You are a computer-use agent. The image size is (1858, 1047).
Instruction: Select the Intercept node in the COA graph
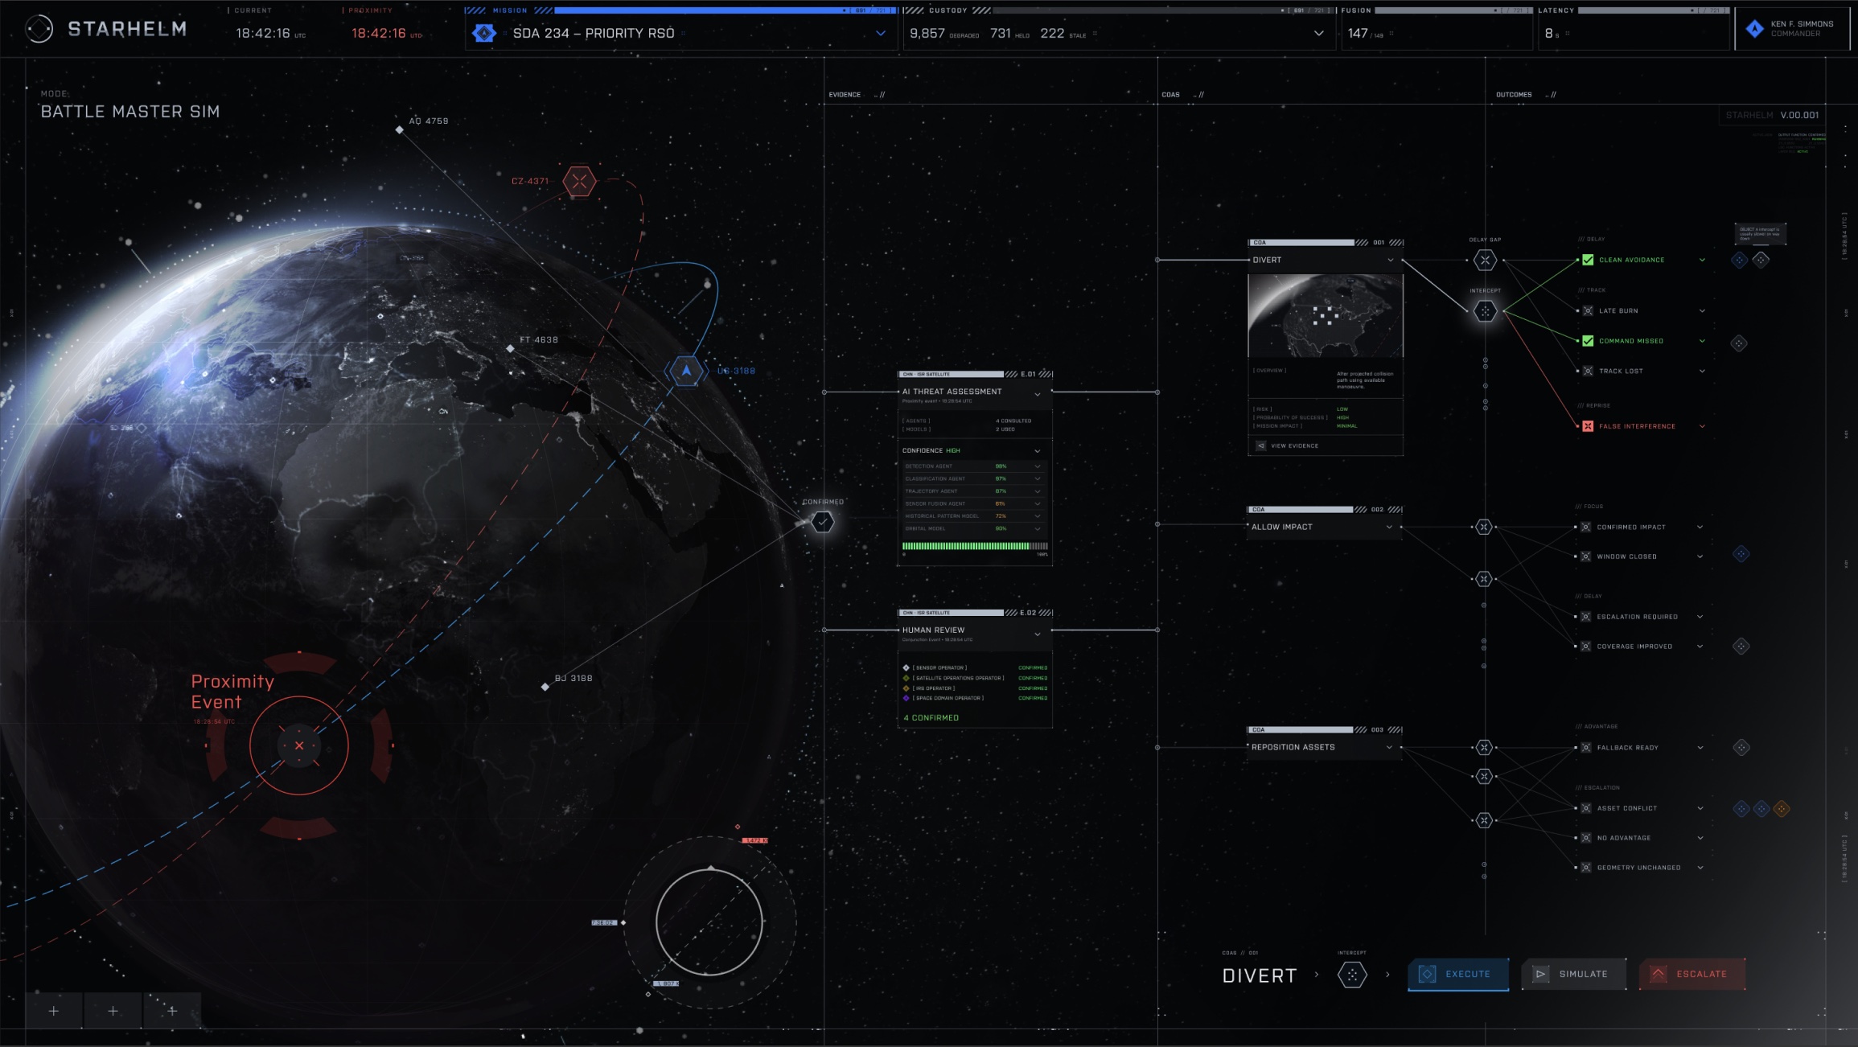tap(1485, 311)
